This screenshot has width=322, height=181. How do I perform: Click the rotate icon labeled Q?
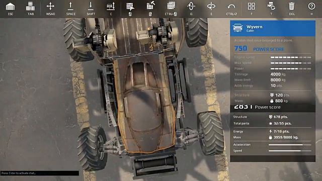pyautogui.click(x=191, y=6)
